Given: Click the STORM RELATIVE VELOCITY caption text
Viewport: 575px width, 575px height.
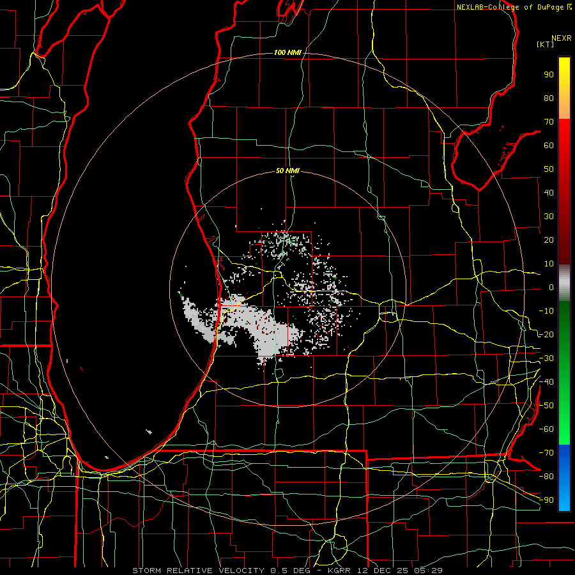Looking at the screenshot, I should 198,571.
